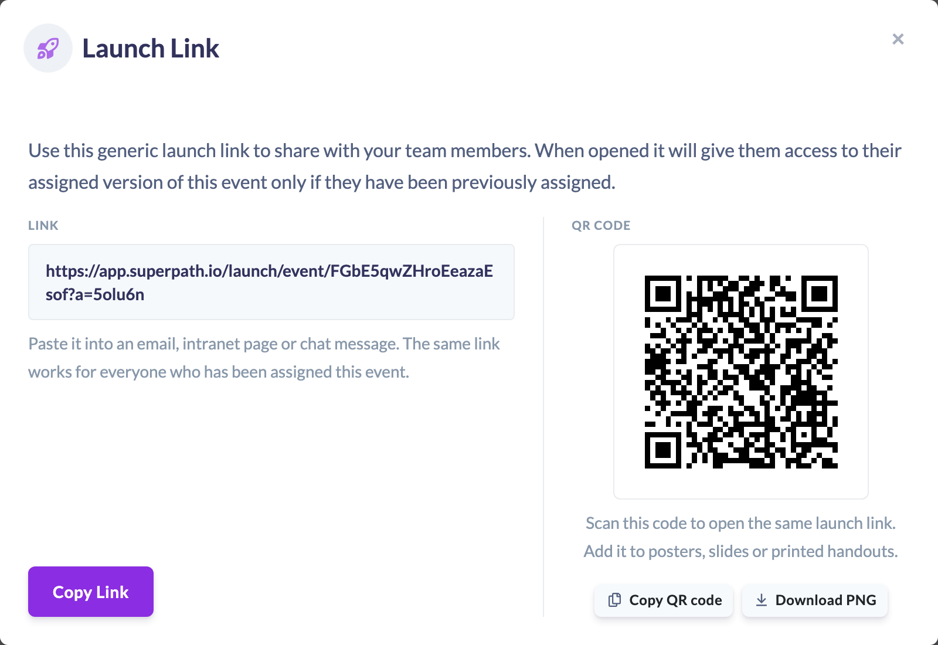
Task: Click the 'Scan this code' caption line
Action: (740, 523)
